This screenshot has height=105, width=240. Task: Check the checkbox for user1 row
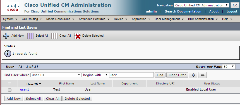[x=10, y=90]
